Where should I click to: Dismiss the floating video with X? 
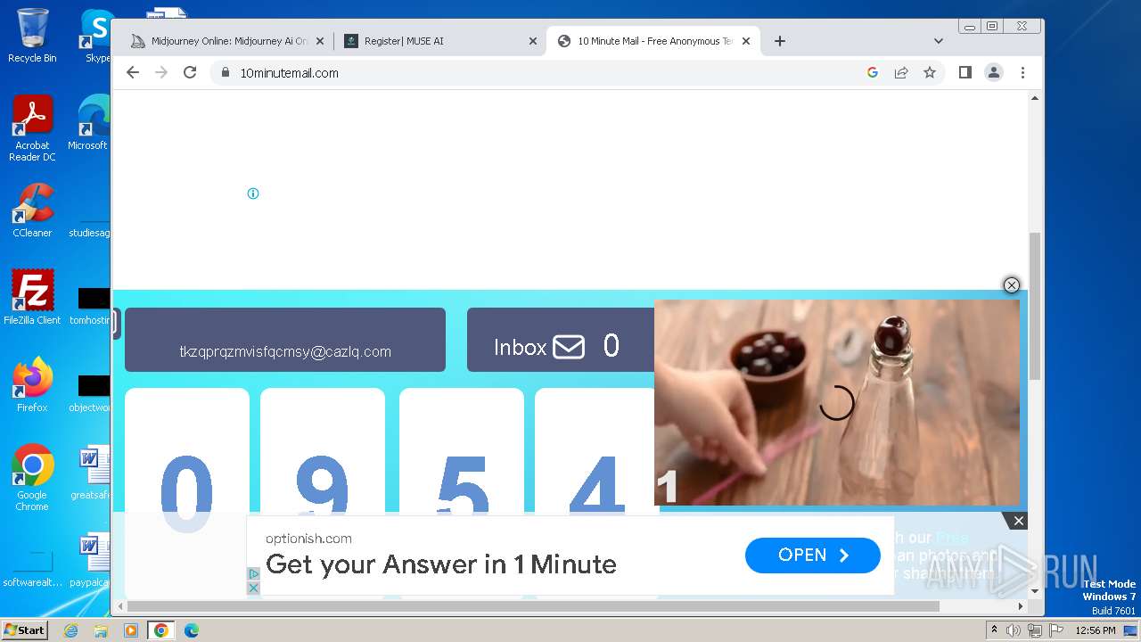[1012, 285]
